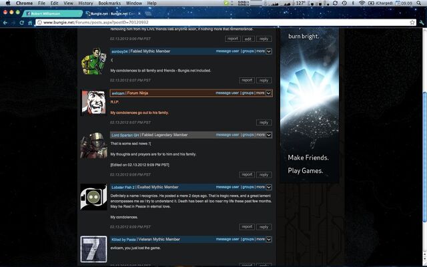Screen dimensions: 427x267
Task: Open the evilcam username link
Action: tap(118, 93)
